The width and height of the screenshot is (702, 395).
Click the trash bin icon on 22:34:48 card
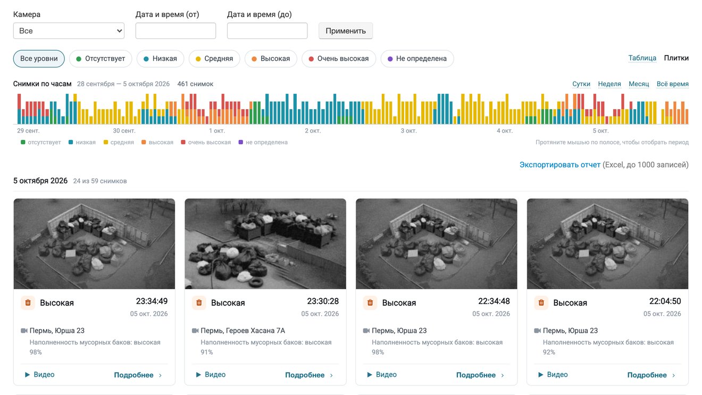click(370, 302)
